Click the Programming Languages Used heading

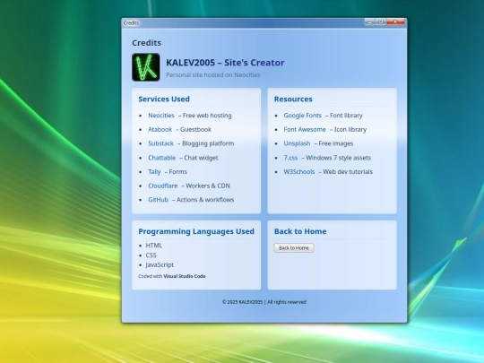196,231
